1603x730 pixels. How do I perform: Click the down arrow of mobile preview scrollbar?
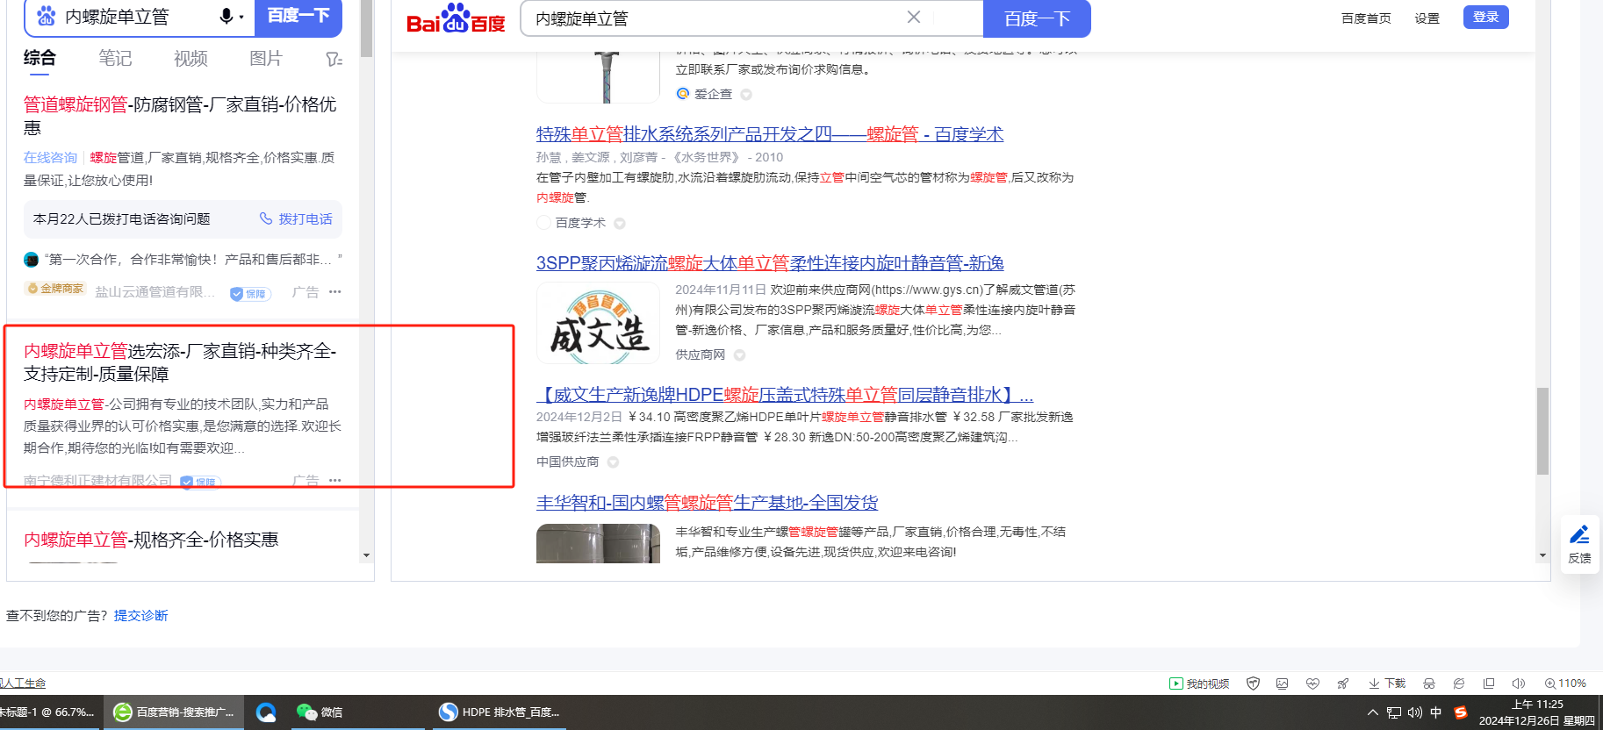pos(366,555)
